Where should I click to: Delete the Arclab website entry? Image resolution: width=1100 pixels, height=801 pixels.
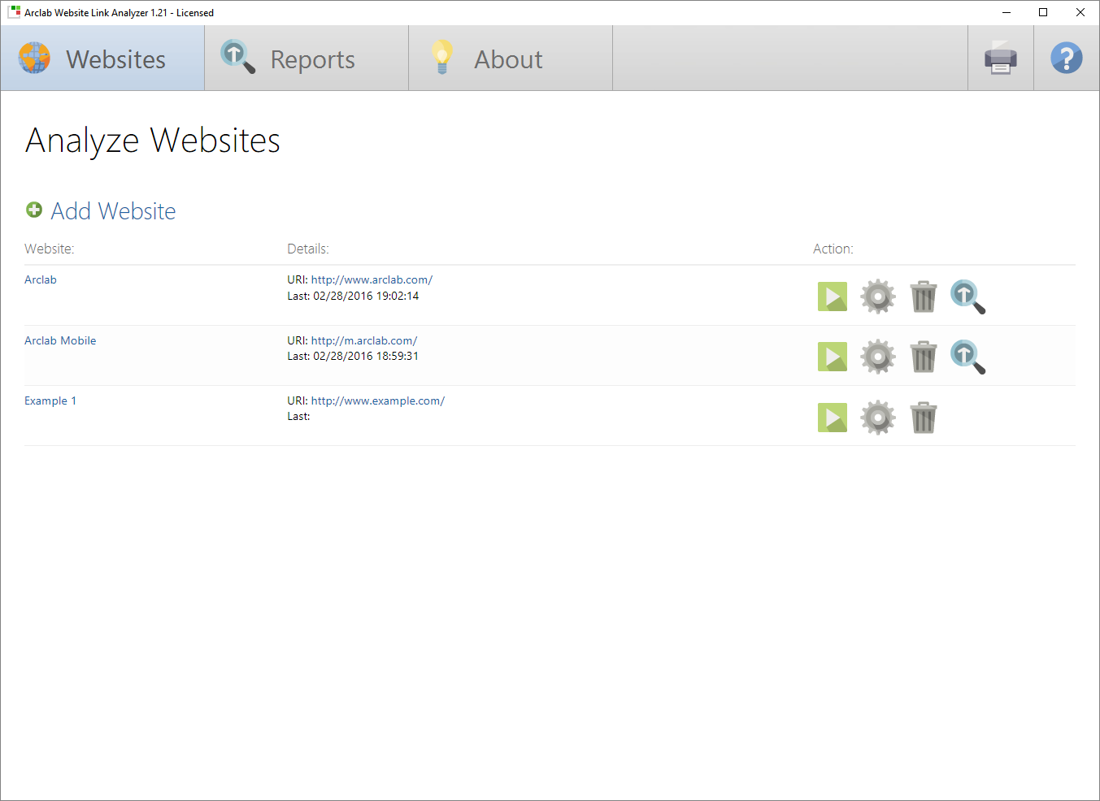924,297
